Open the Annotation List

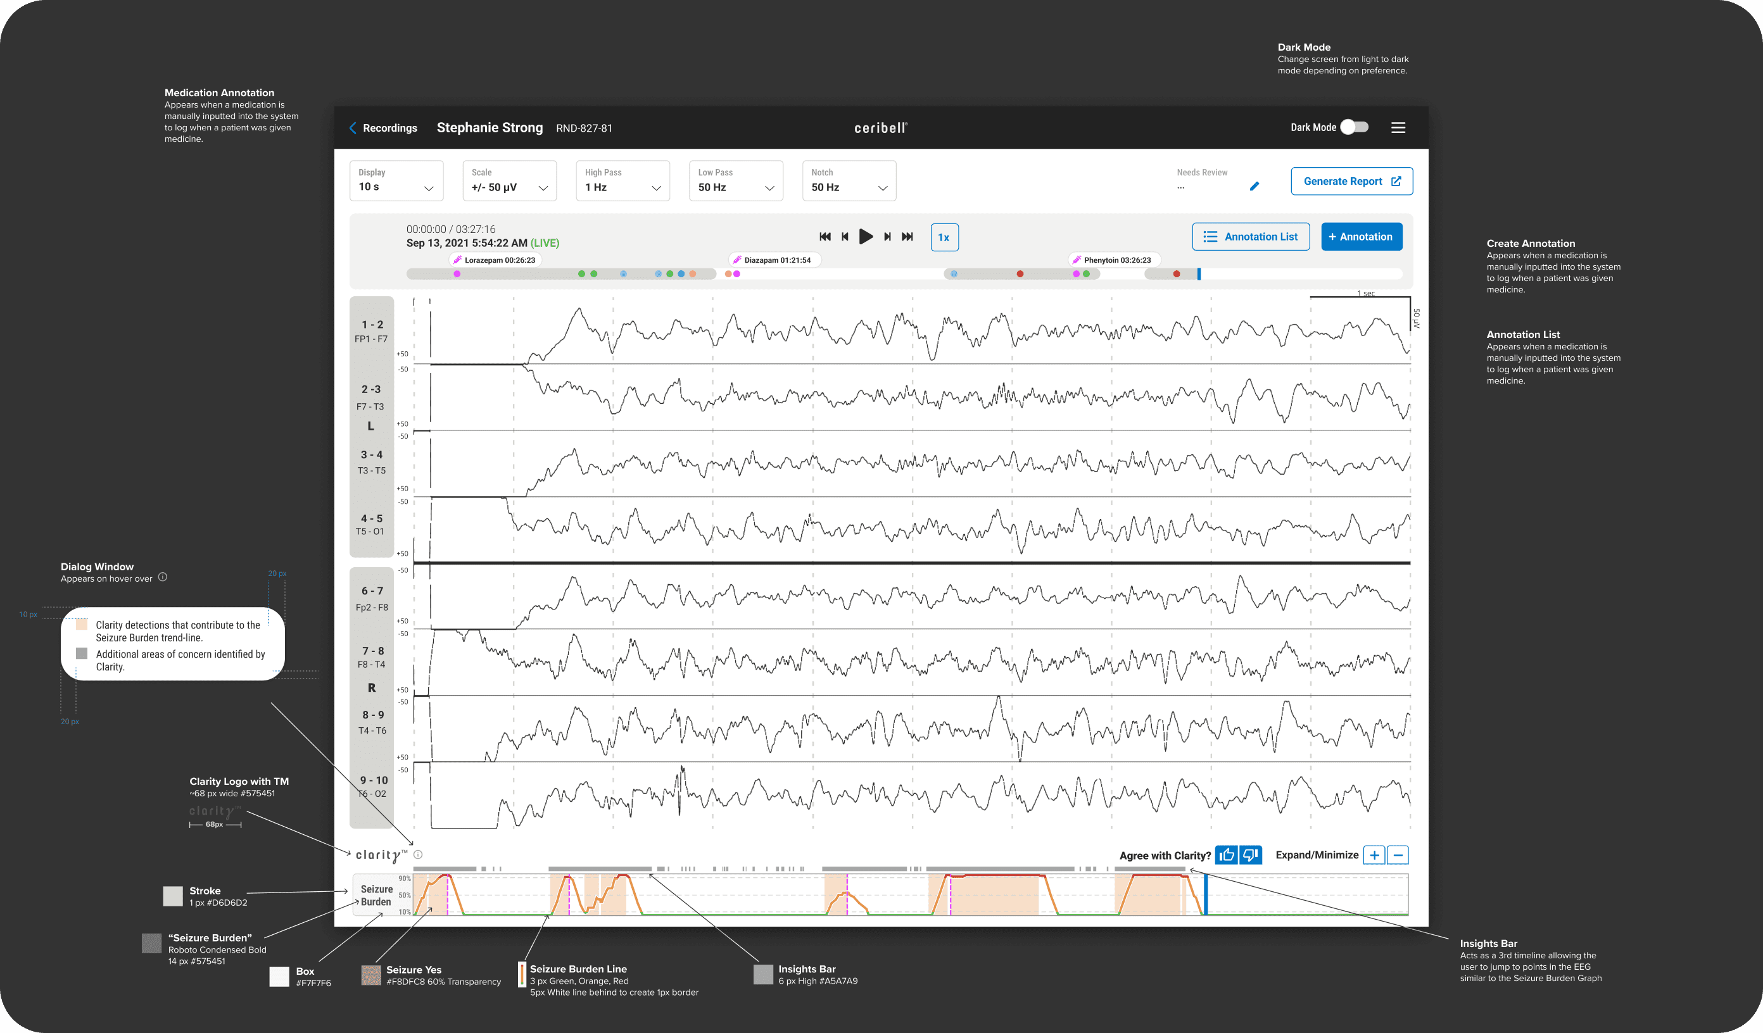(1250, 236)
